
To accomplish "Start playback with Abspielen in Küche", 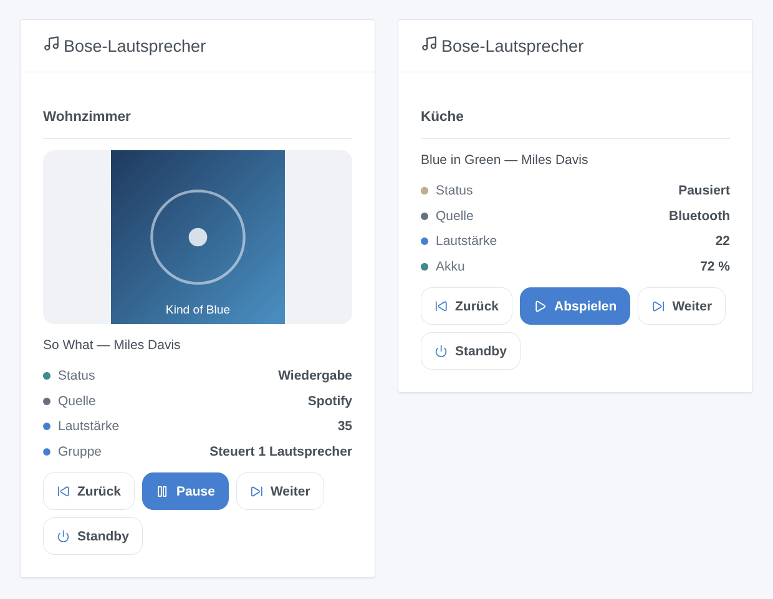I will click(575, 306).
